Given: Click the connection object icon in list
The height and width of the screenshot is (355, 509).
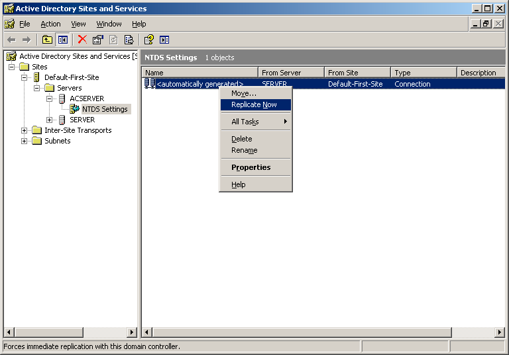Looking at the screenshot, I should 150,83.
